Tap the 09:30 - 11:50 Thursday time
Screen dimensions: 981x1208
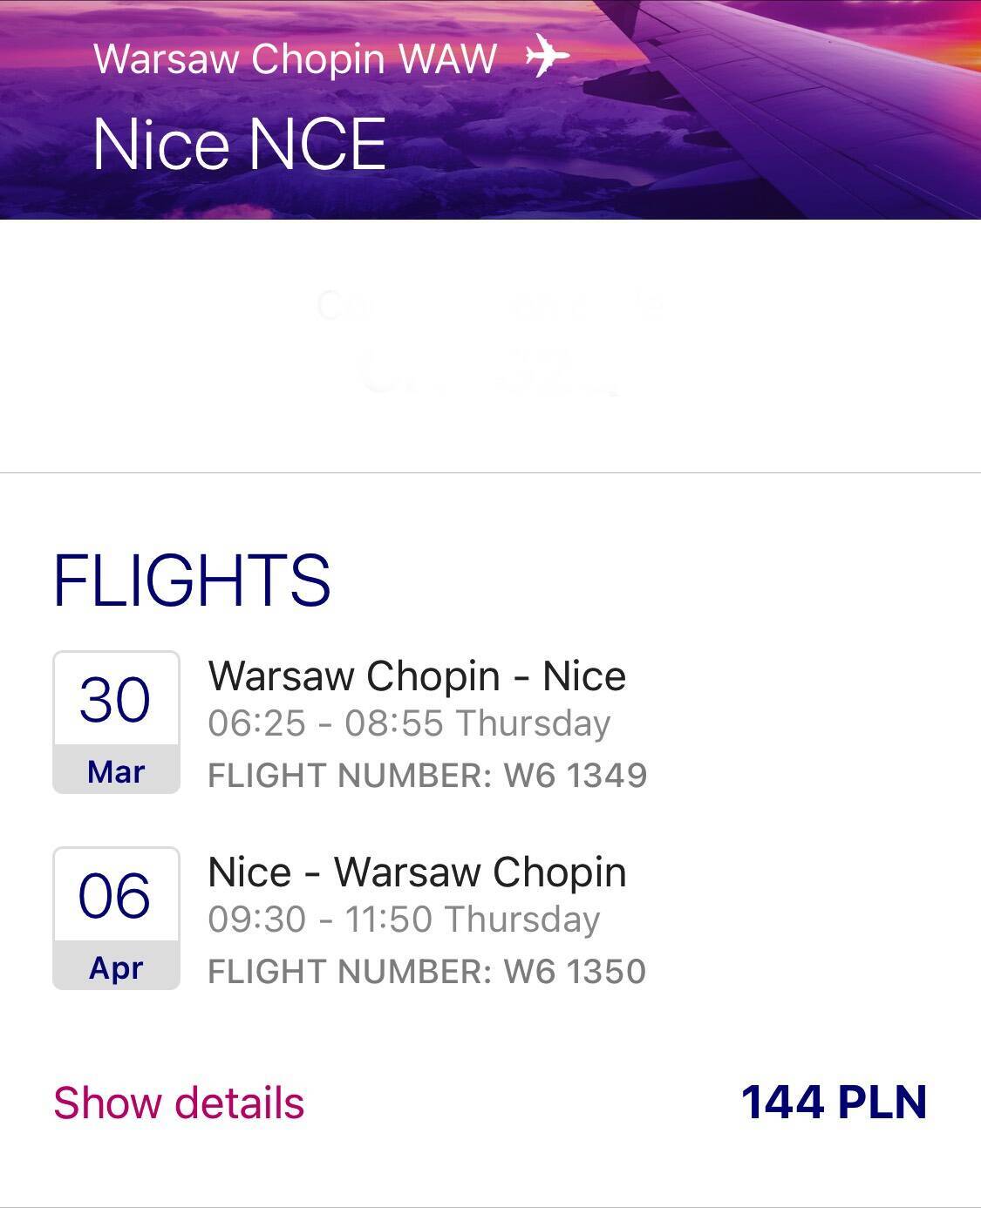pos(404,920)
